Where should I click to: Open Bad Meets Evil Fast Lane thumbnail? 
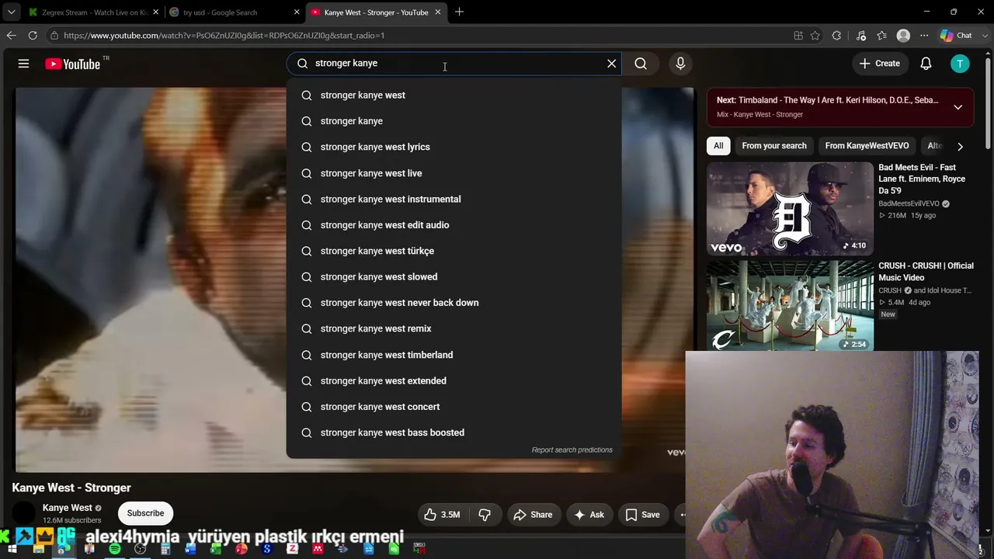[x=790, y=208]
